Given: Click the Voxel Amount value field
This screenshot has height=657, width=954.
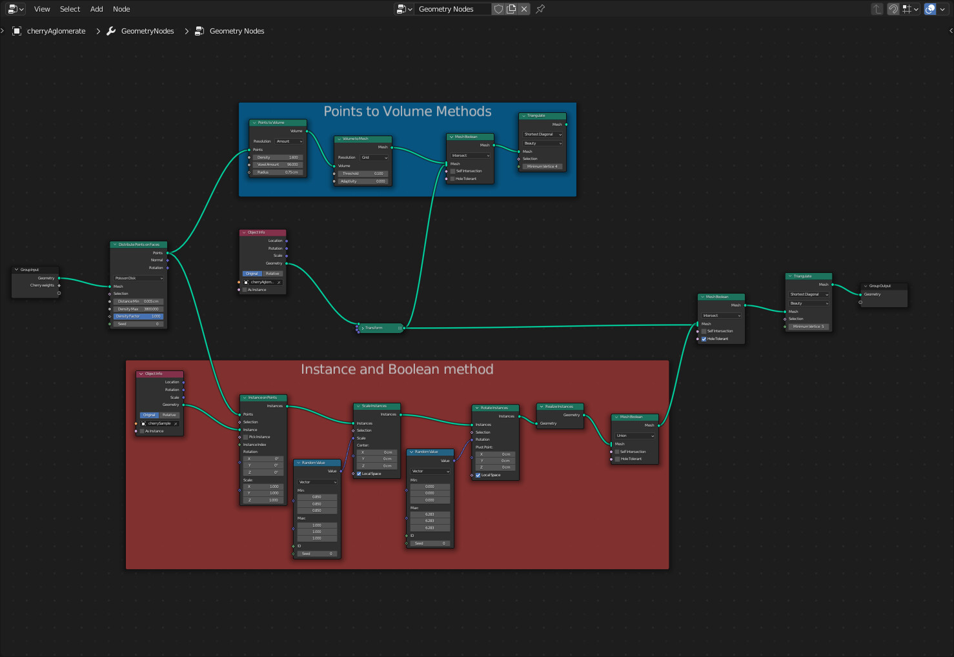Looking at the screenshot, I should [278, 165].
